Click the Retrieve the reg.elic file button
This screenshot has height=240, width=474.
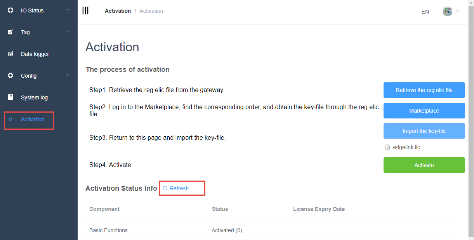424,90
